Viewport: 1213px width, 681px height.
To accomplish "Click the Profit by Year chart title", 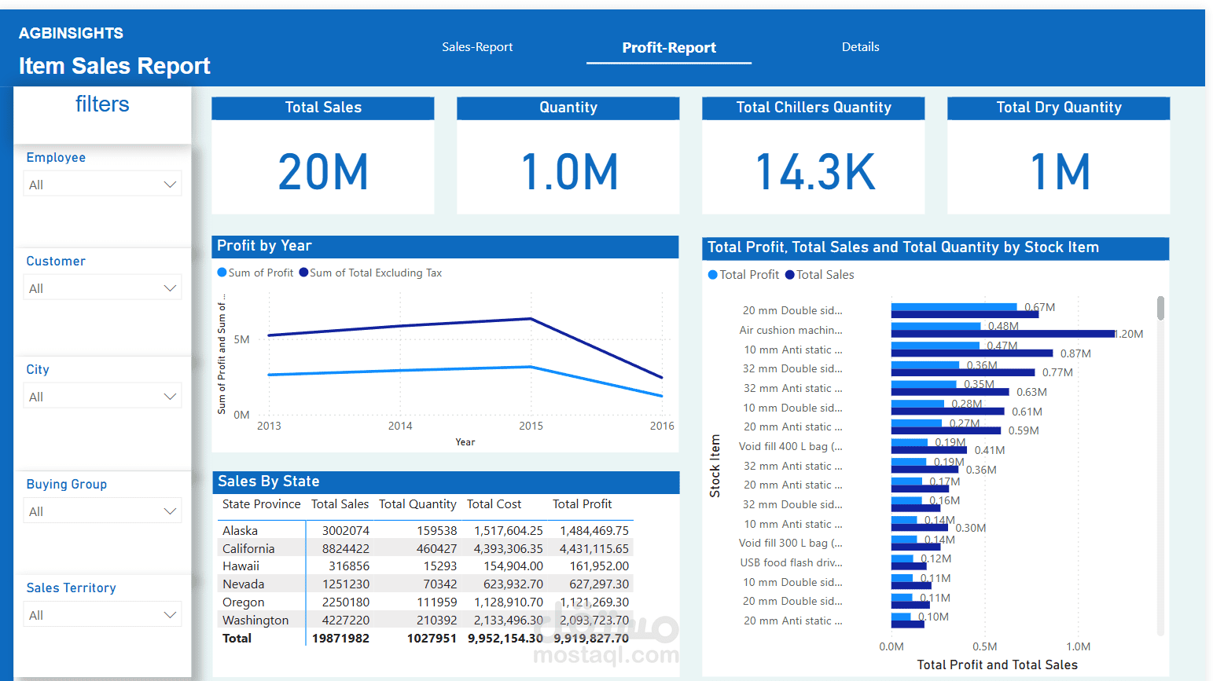I will (264, 246).
